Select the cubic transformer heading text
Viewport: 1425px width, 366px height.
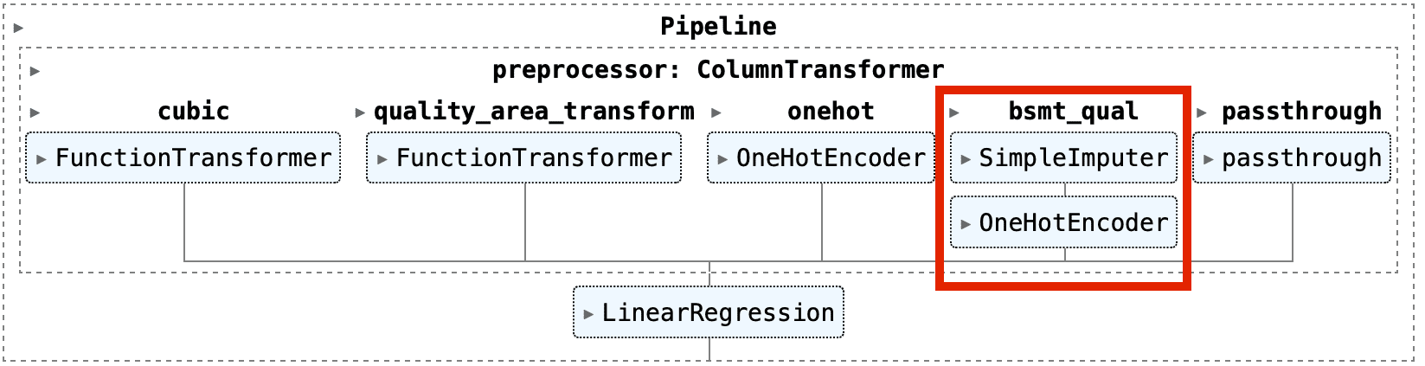point(193,112)
